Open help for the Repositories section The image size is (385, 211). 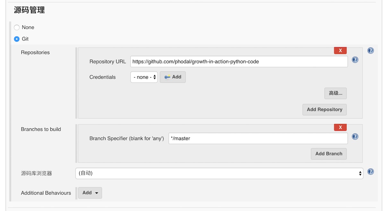click(x=371, y=51)
